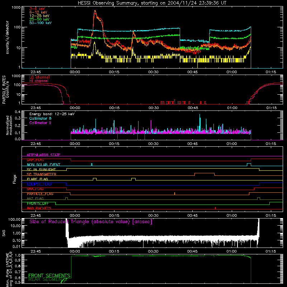Click 'Size of Reduced Triangle' caption
287x287 pixels.
click(91, 222)
